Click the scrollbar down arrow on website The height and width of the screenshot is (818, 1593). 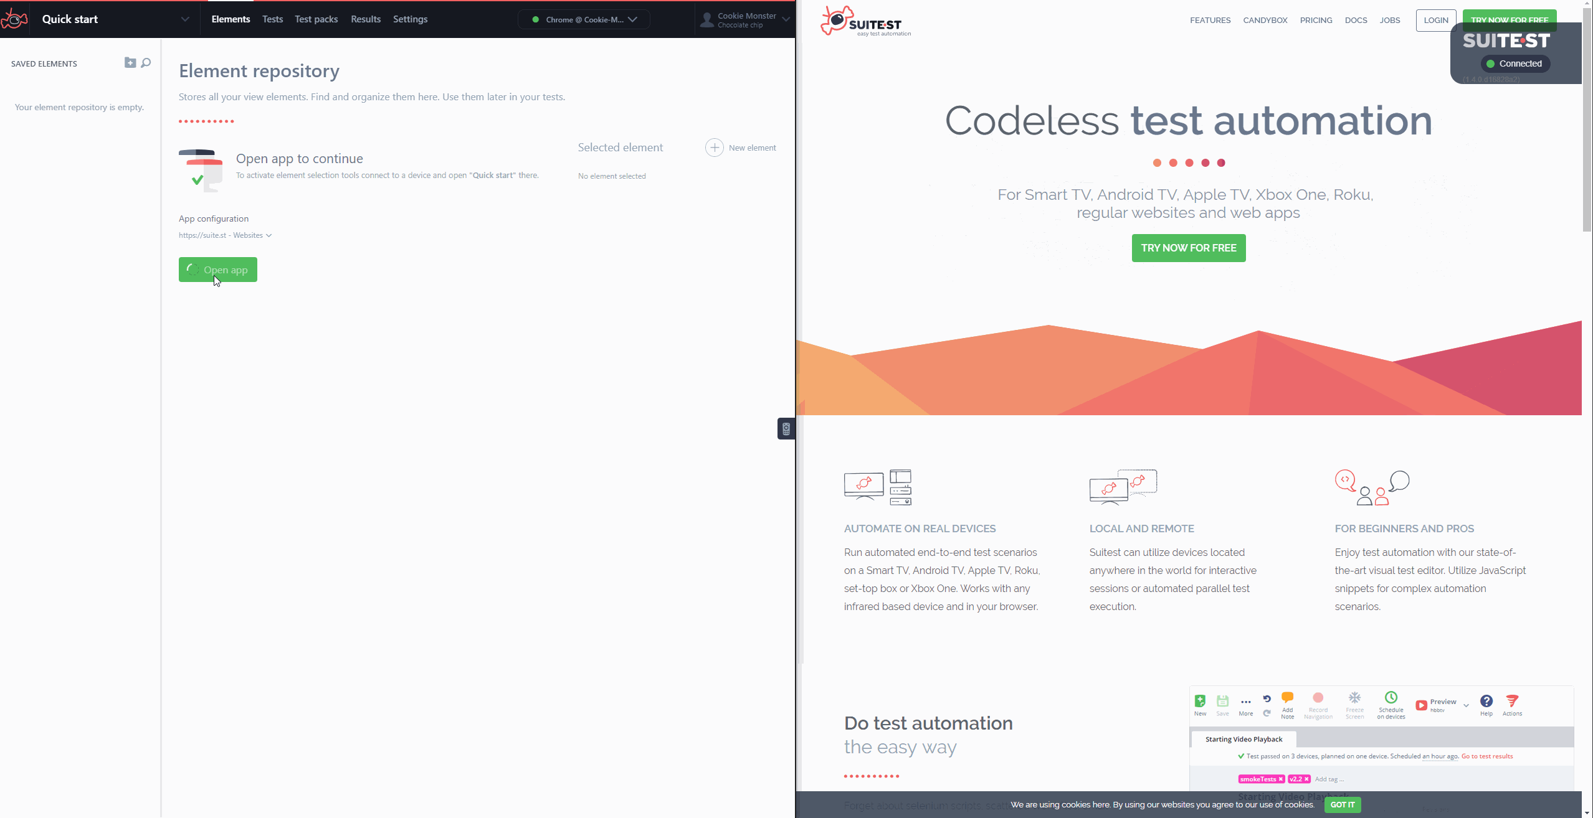1587,813
